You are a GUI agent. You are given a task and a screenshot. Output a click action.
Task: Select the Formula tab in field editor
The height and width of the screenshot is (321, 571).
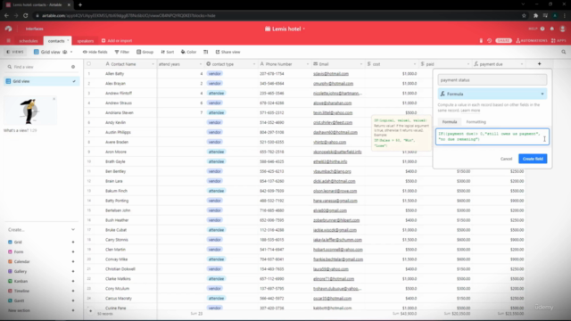pyautogui.click(x=450, y=122)
